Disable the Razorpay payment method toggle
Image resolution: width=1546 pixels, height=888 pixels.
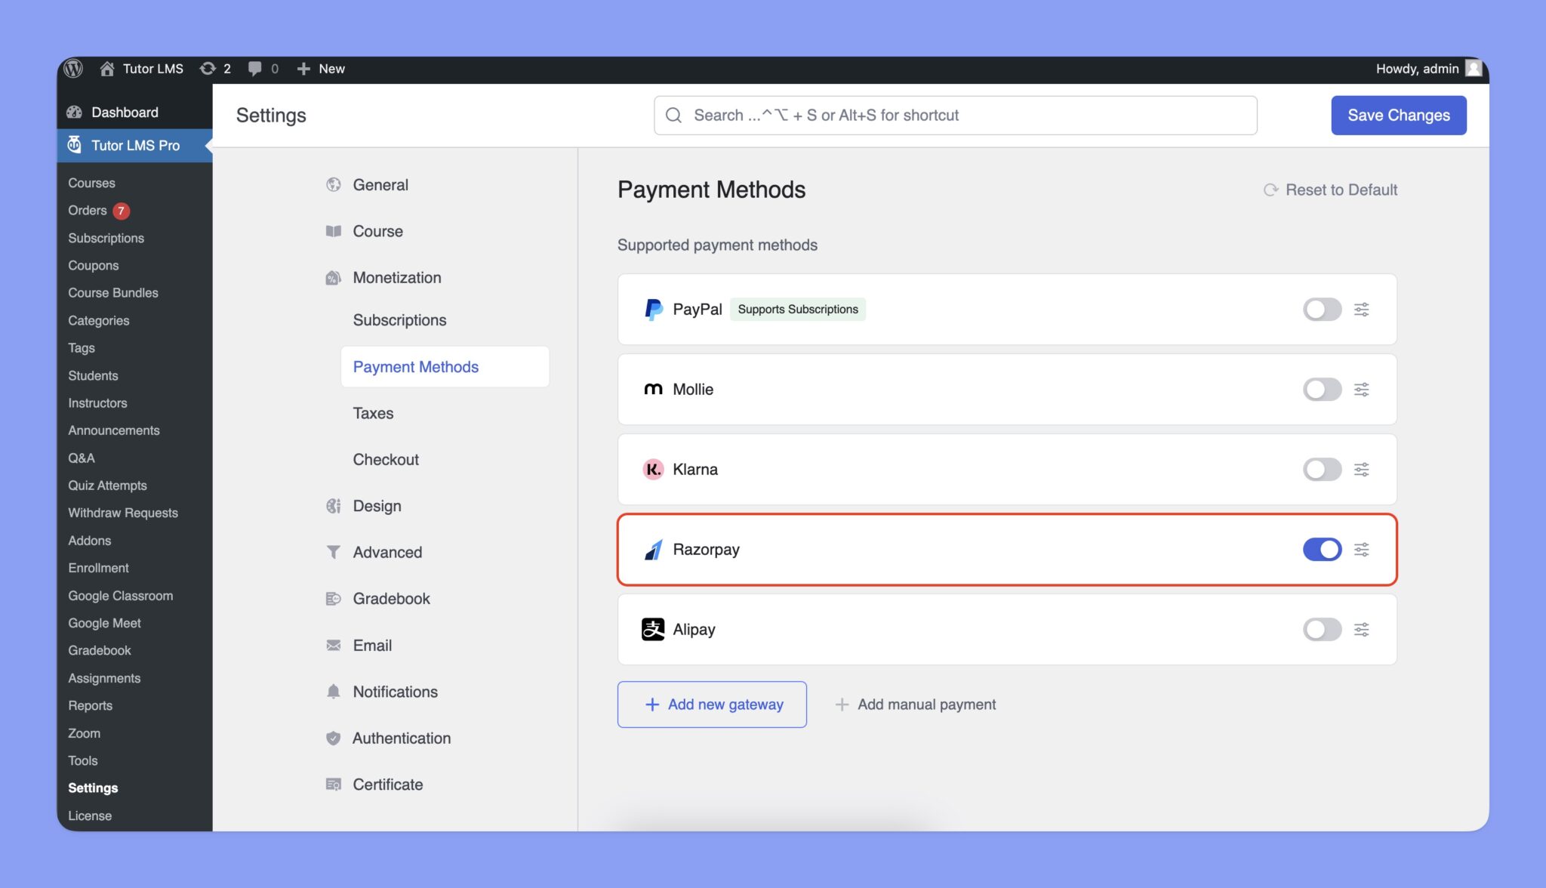[1321, 550]
